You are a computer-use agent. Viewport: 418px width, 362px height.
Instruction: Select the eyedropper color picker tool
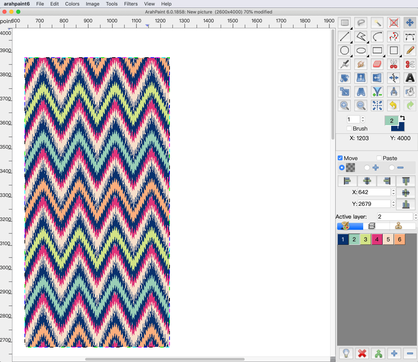[344, 64]
